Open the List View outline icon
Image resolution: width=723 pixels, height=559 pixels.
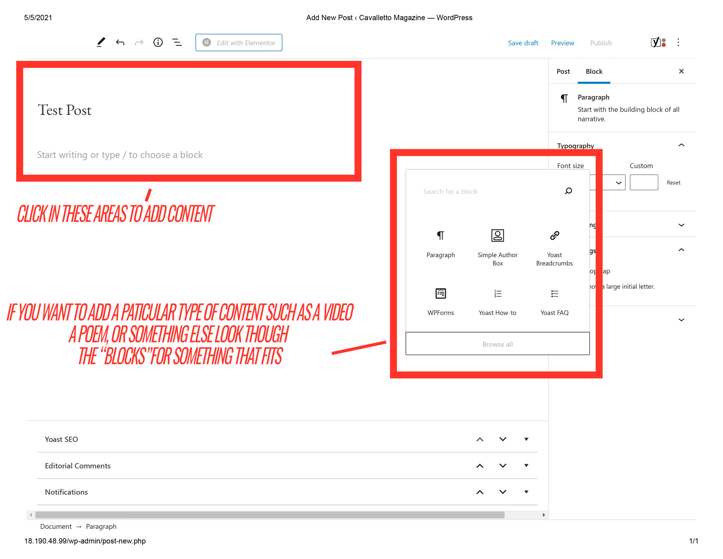(177, 42)
